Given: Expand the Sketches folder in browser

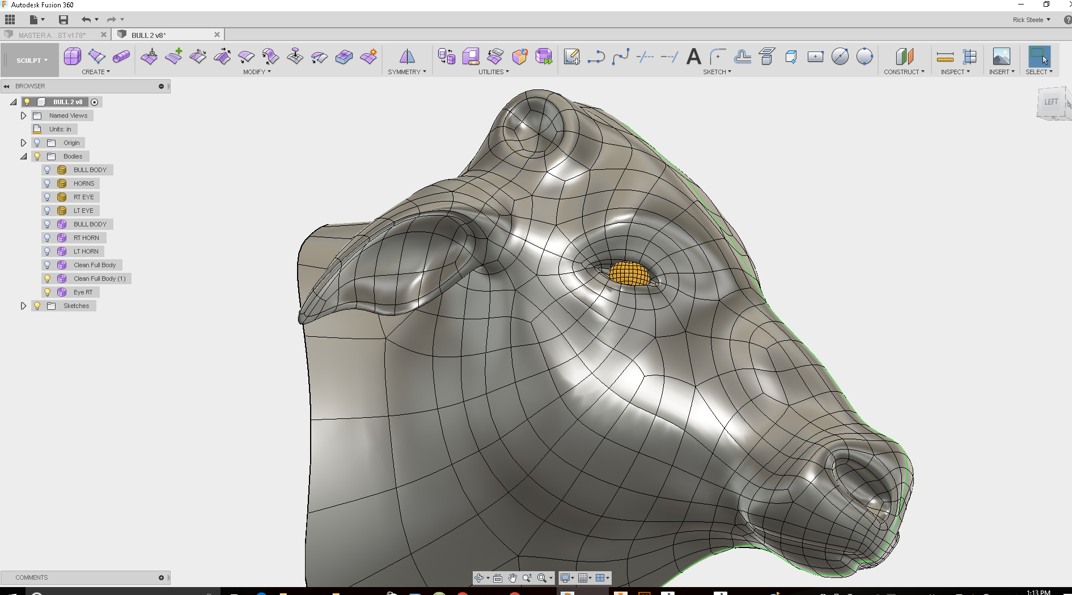Looking at the screenshot, I should point(23,305).
